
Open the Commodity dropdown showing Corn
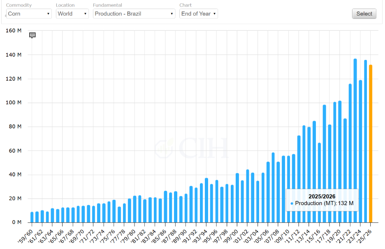click(x=29, y=14)
